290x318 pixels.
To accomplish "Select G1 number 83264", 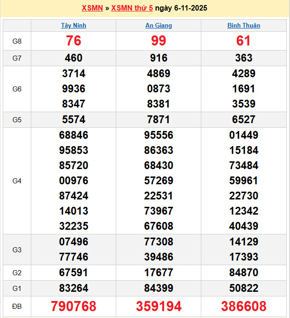I will tap(74, 288).
